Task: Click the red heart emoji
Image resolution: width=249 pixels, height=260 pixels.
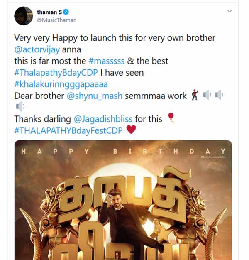Action: click(x=131, y=130)
